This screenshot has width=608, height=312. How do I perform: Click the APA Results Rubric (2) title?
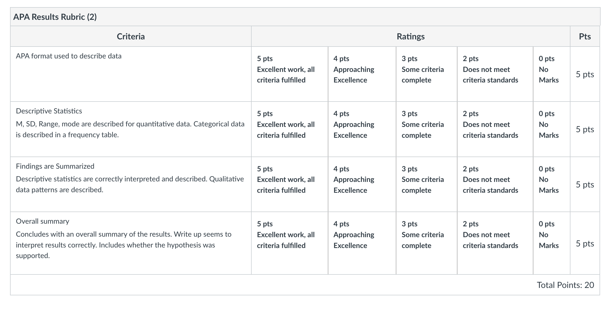(55, 17)
